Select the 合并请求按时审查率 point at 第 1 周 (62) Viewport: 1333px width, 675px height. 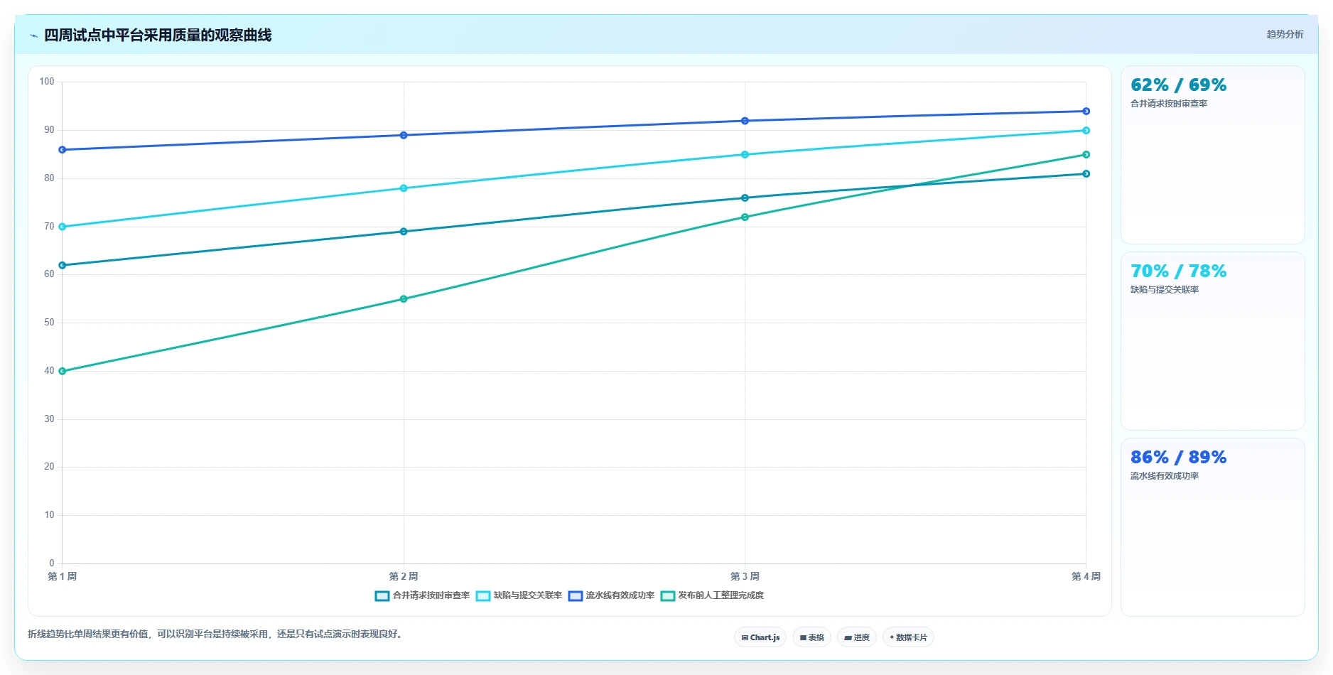point(63,265)
